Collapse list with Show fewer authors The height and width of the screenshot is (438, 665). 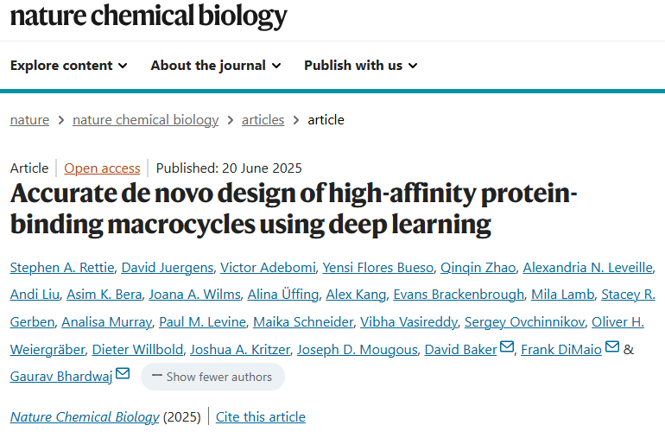coord(212,377)
